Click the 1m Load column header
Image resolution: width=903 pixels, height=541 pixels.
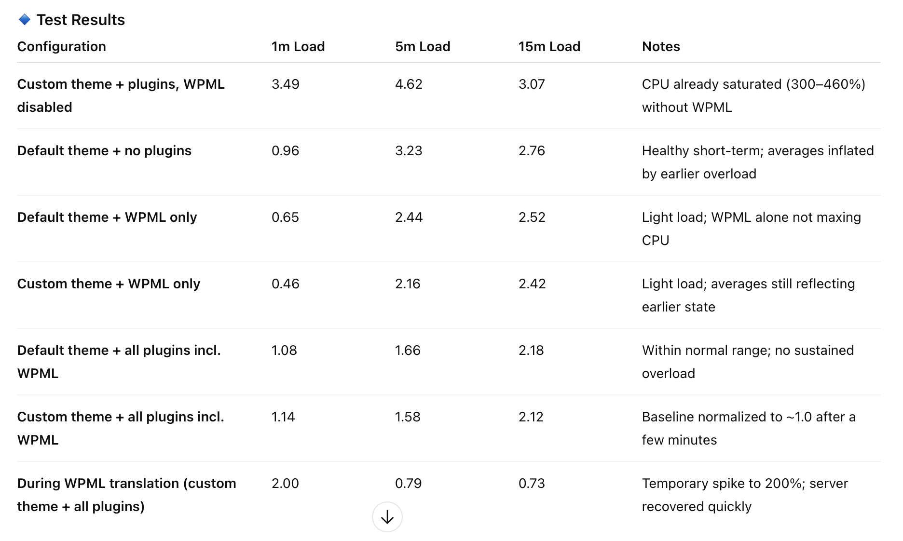click(298, 46)
